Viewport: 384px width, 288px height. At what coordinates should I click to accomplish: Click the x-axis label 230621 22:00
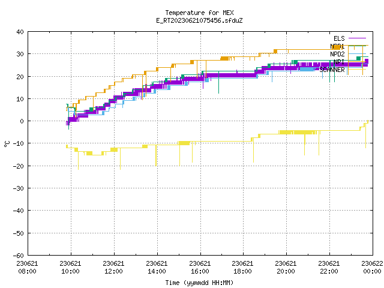click(329, 268)
